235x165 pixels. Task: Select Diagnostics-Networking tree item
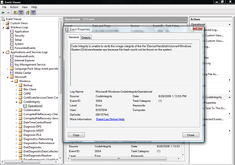pos(38,139)
